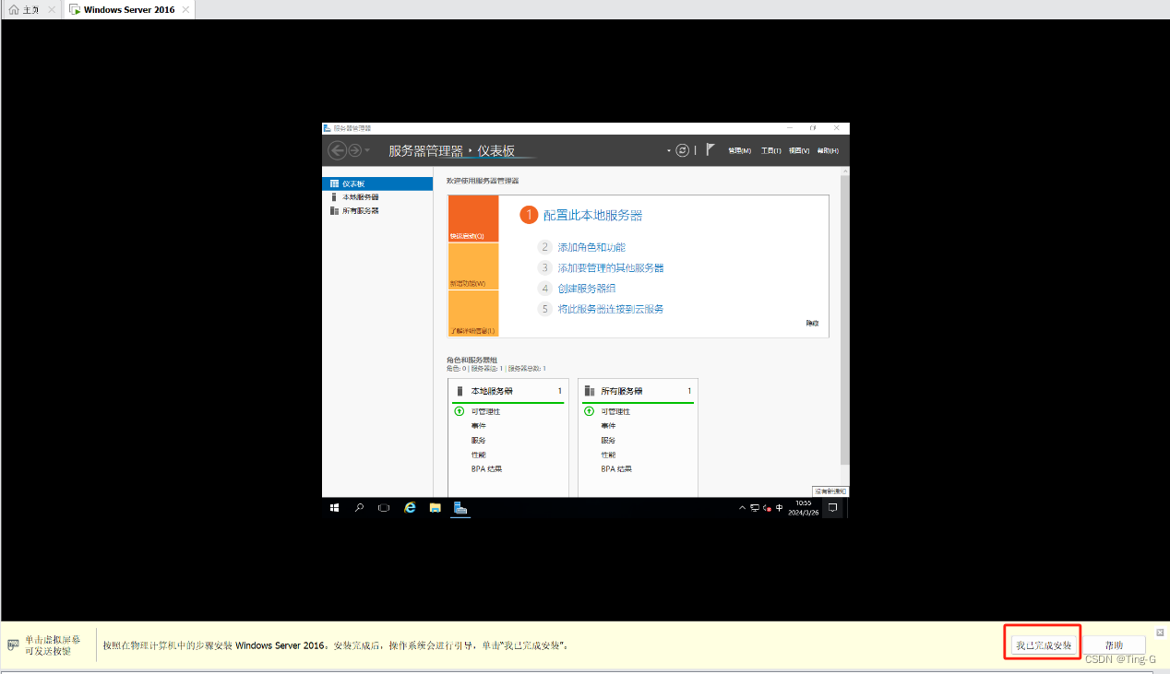Select 所有服务器 in the left navigation
1170x674 pixels.
coord(377,210)
